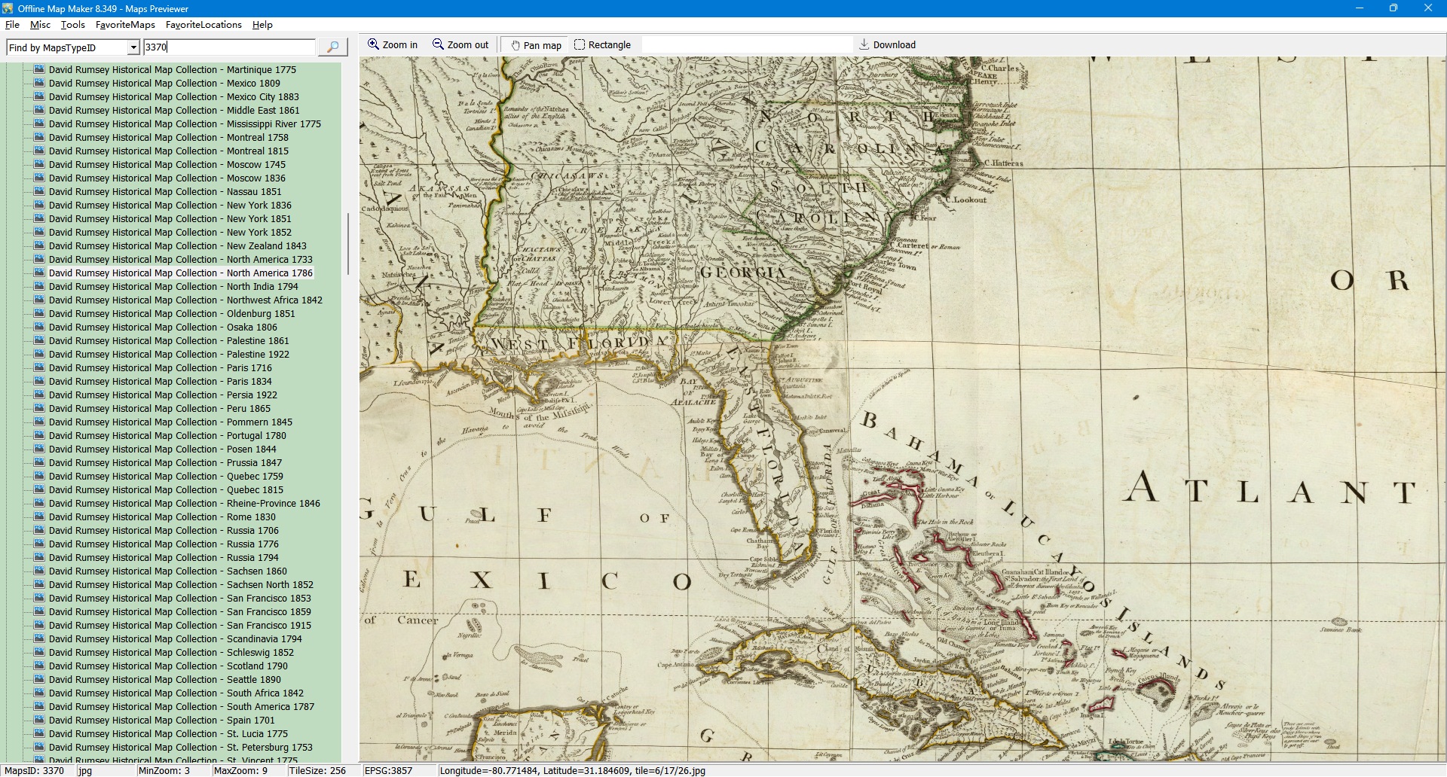This screenshot has width=1447, height=777.
Task: Click the magnifier search button
Action: click(x=332, y=47)
